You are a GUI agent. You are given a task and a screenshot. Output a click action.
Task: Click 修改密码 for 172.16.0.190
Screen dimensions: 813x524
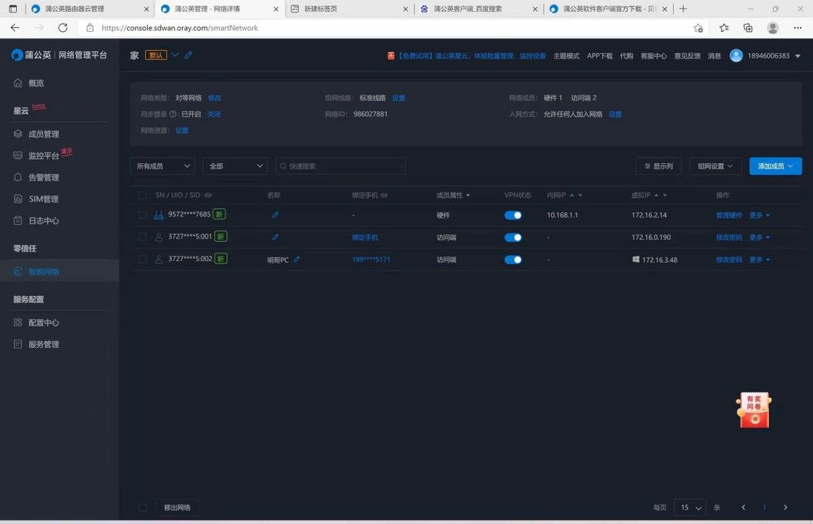[729, 238]
